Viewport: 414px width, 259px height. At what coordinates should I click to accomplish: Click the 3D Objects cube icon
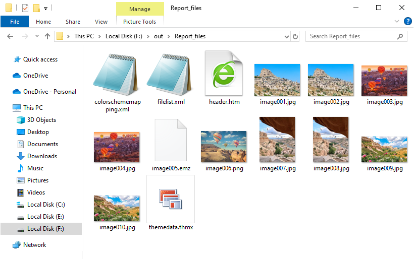(21, 120)
